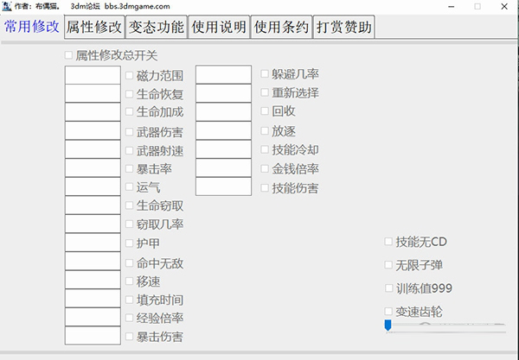The height and width of the screenshot is (360, 519).
Task: Click the input box for 躲避几率
Action: [223, 74]
